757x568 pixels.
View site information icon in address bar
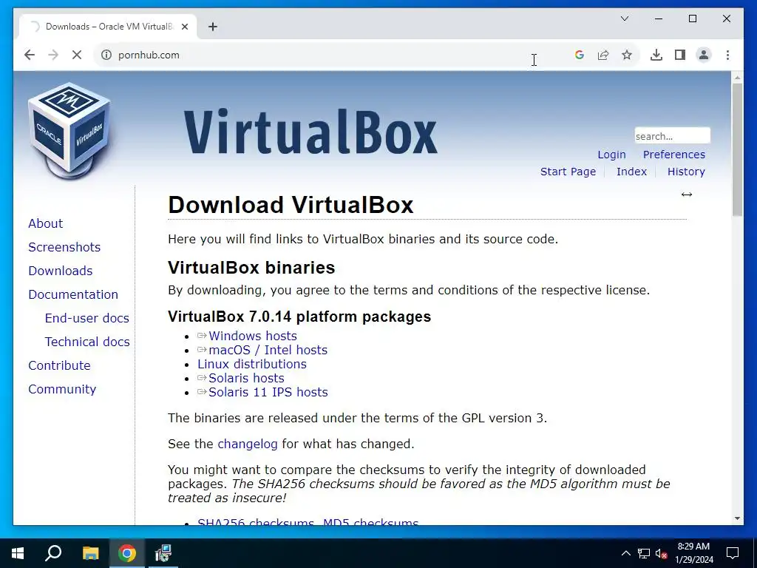(x=106, y=55)
